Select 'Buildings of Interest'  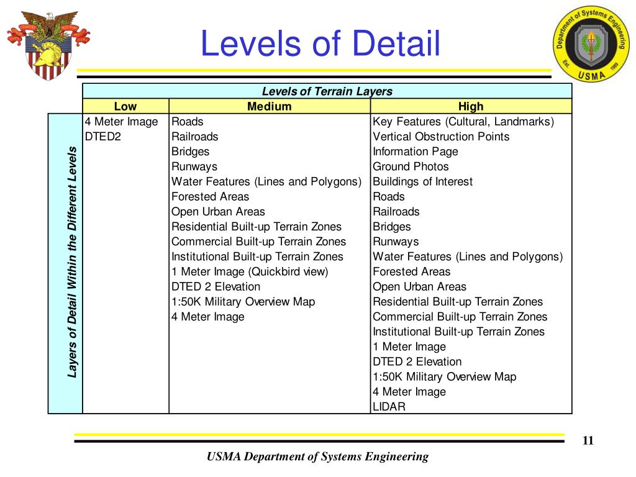[x=422, y=182]
